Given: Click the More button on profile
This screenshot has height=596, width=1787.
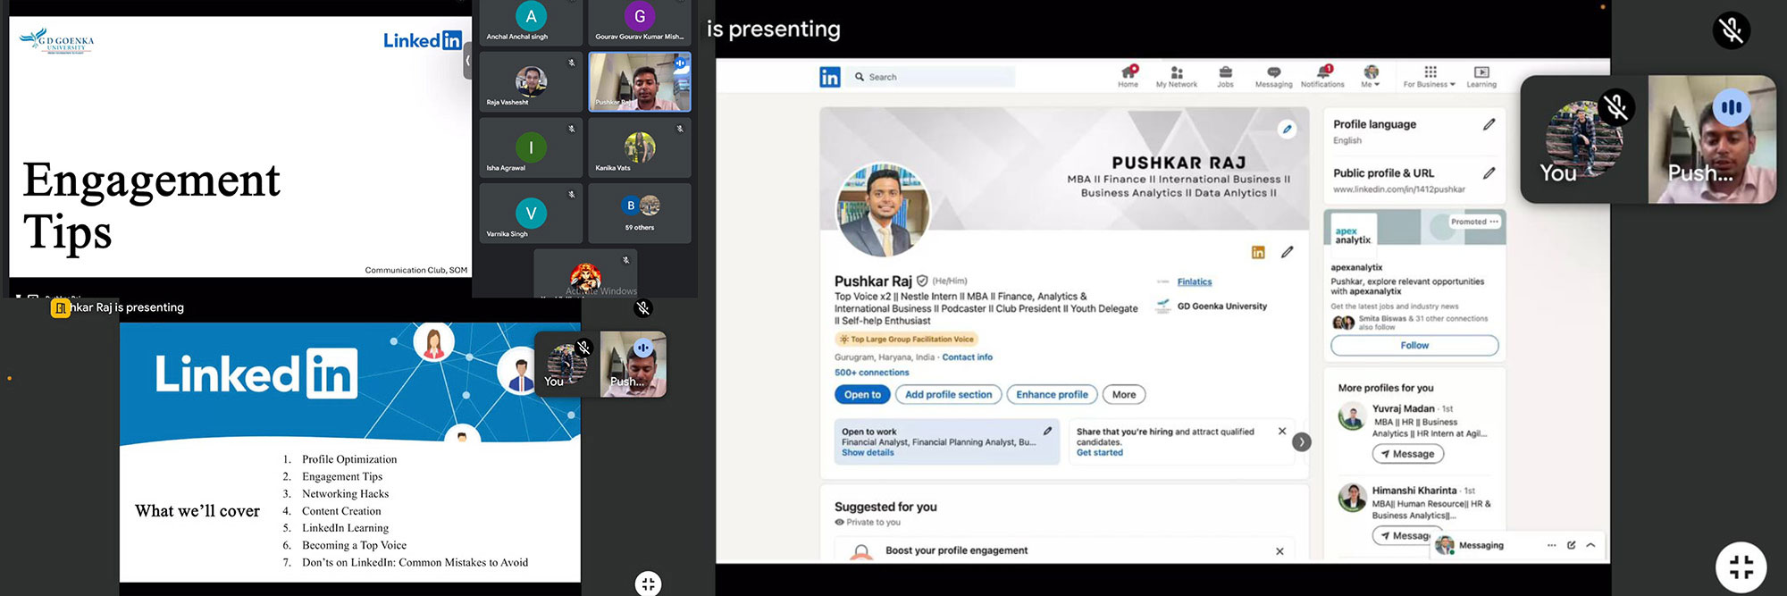Looking at the screenshot, I should (1124, 394).
